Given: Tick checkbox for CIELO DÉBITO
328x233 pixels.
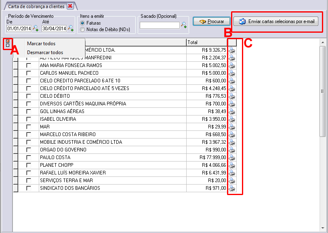Looking at the screenshot, I should [x=29, y=96].
